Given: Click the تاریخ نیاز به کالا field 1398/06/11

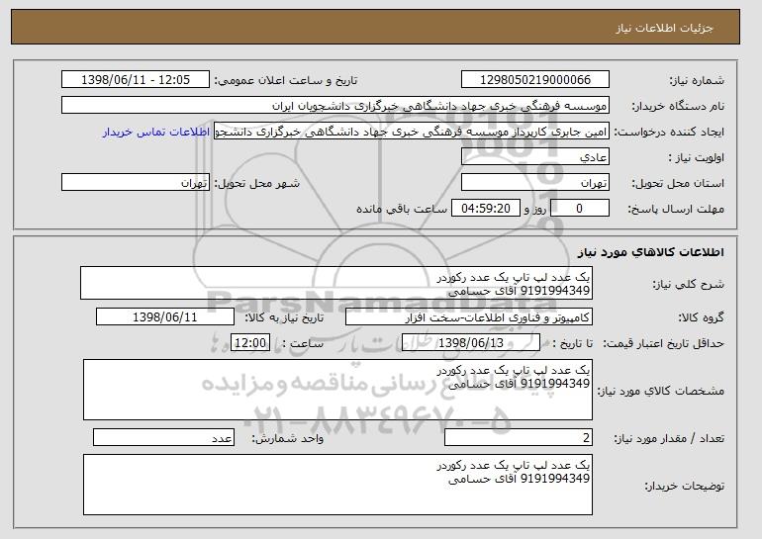Looking at the screenshot, I should coord(165,317).
